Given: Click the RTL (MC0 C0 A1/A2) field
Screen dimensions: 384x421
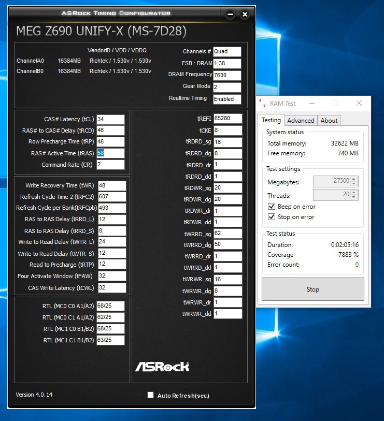Looking at the screenshot, I should click(110, 306).
